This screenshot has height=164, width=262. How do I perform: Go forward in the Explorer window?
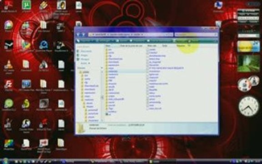pyautogui.click(x=83, y=35)
